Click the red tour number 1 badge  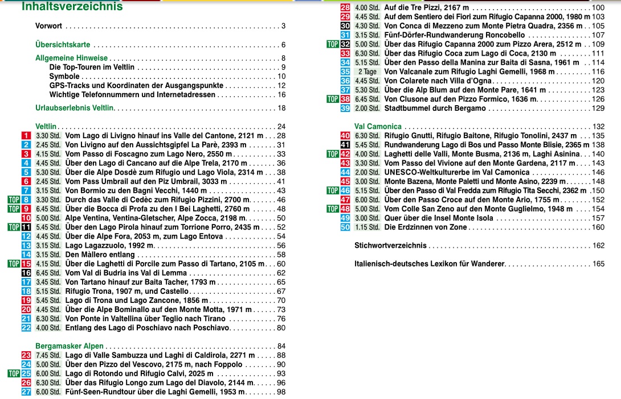26,136
